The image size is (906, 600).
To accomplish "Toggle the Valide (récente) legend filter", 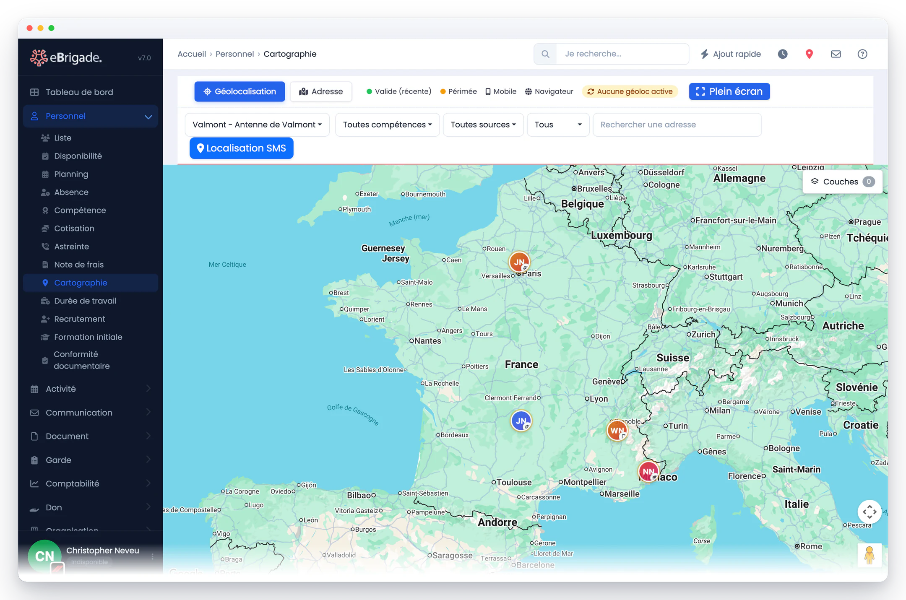I will 398,91.
